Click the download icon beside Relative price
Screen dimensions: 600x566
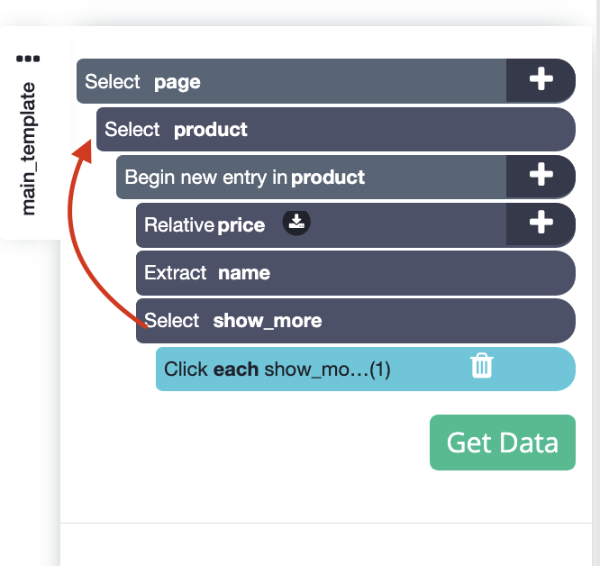point(296,223)
